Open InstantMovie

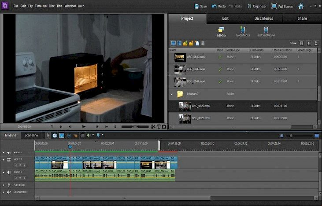[266, 32]
